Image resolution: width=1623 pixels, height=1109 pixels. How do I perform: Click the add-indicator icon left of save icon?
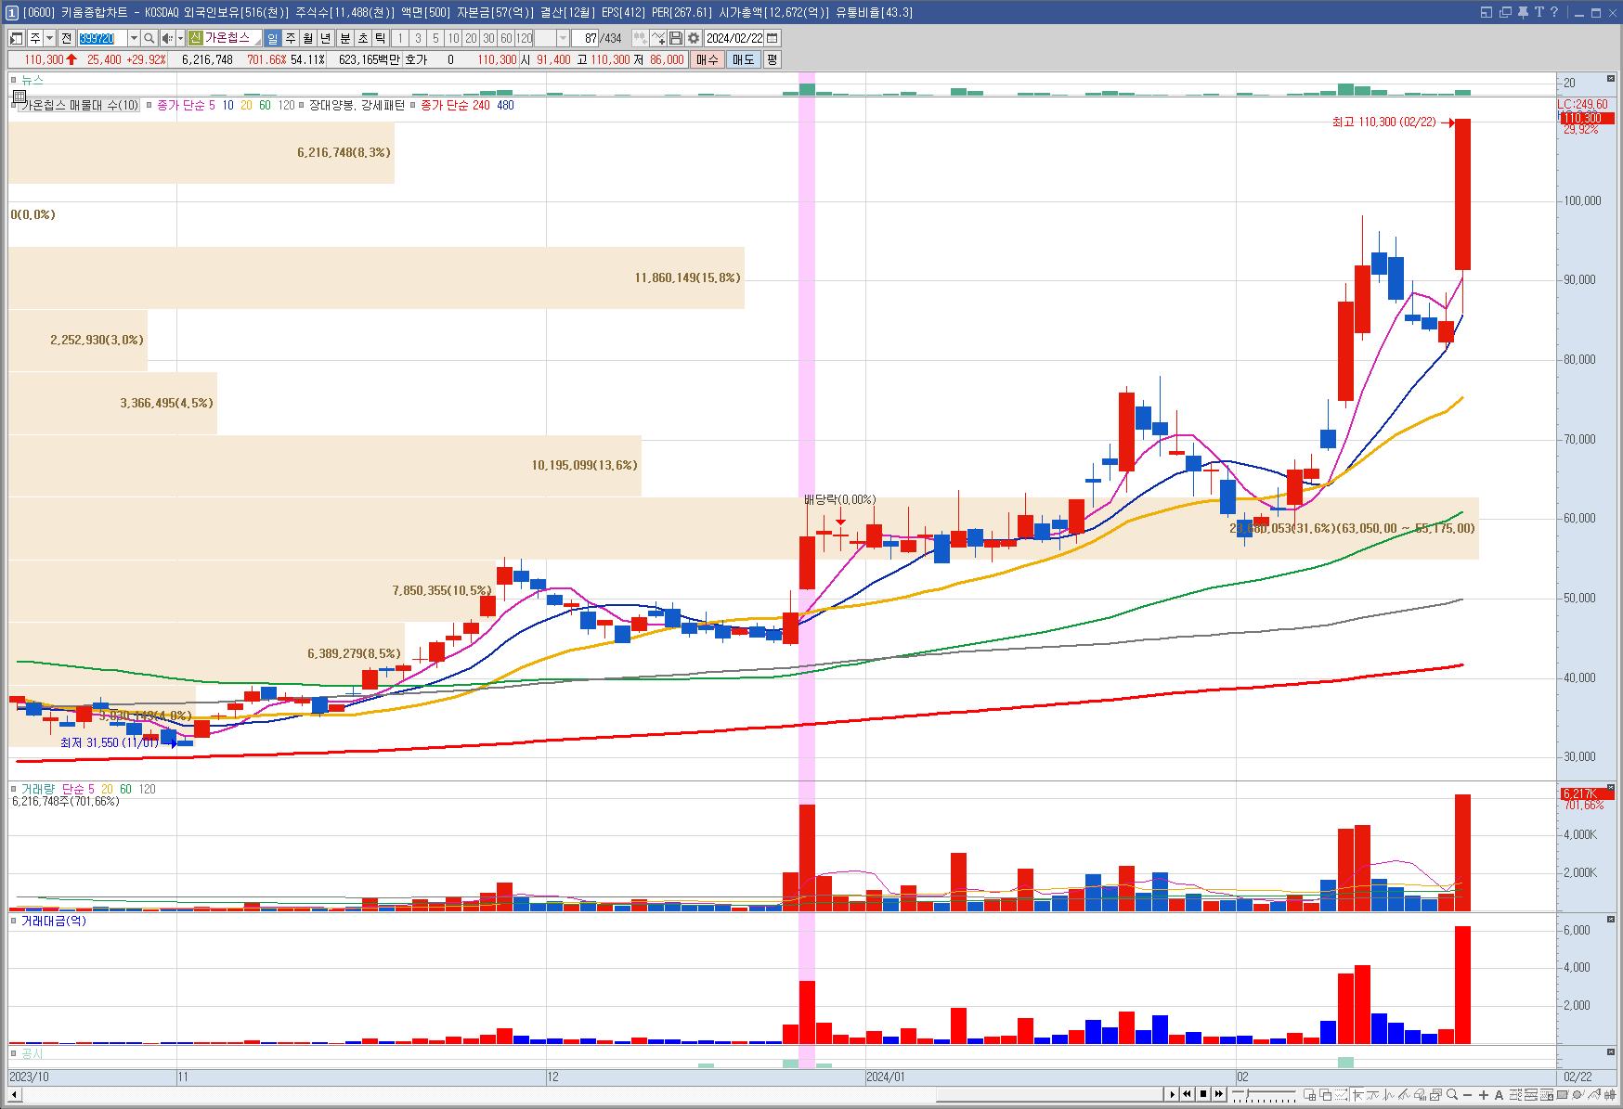(658, 38)
